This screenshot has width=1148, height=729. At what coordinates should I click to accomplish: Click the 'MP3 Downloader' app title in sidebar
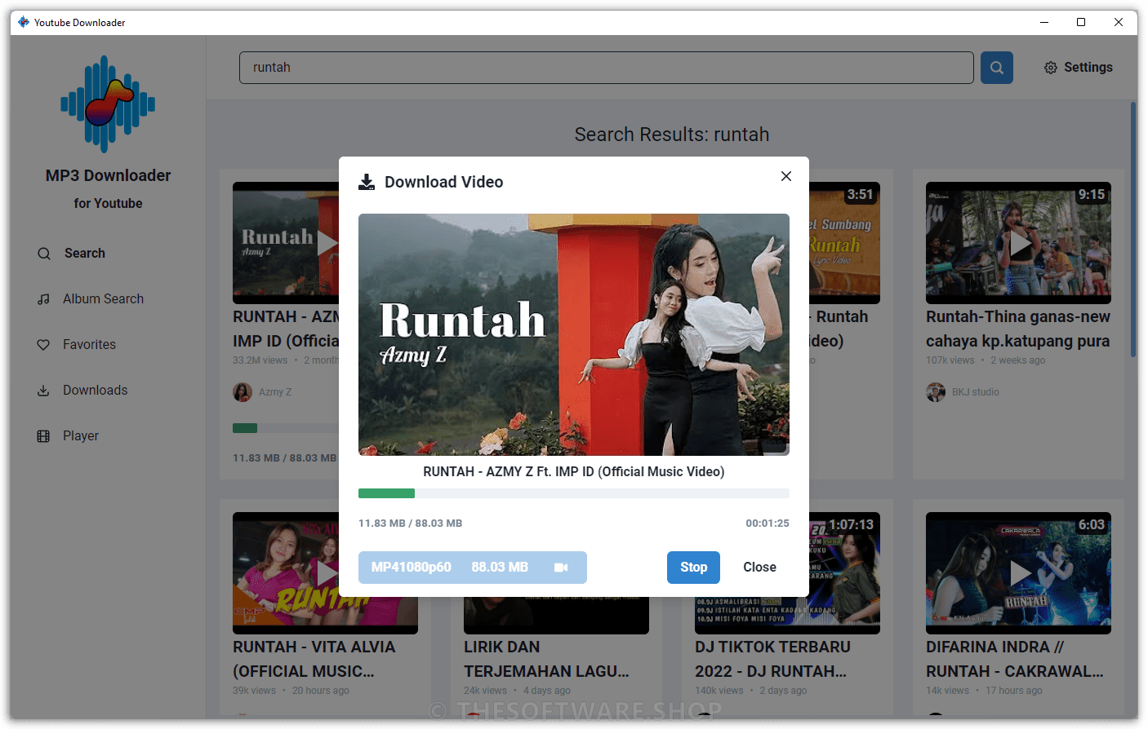tap(108, 176)
